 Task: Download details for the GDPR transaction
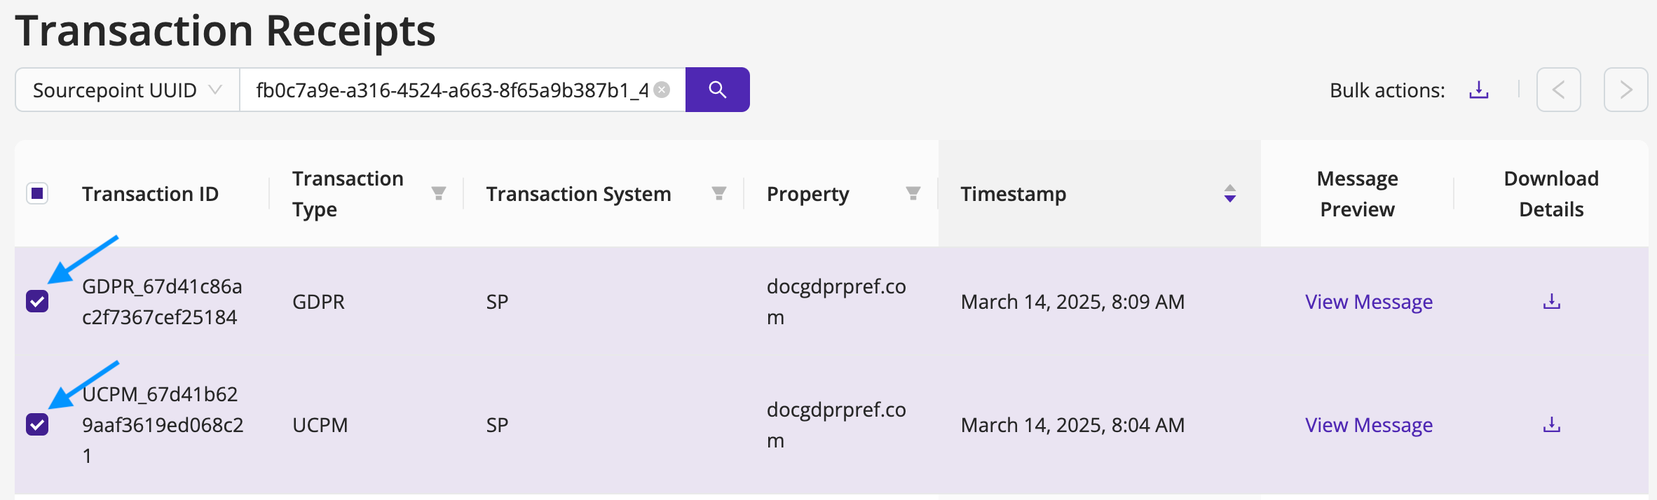coord(1551,302)
